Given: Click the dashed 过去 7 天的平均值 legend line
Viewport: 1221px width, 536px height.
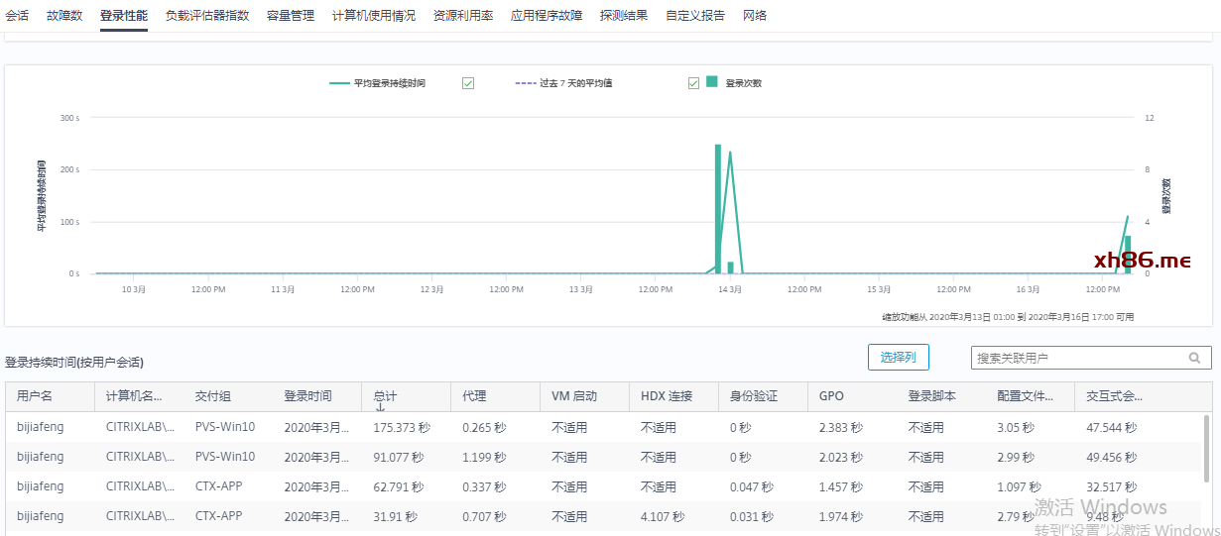Looking at the screenshot, I should click(x=526, y=83).
